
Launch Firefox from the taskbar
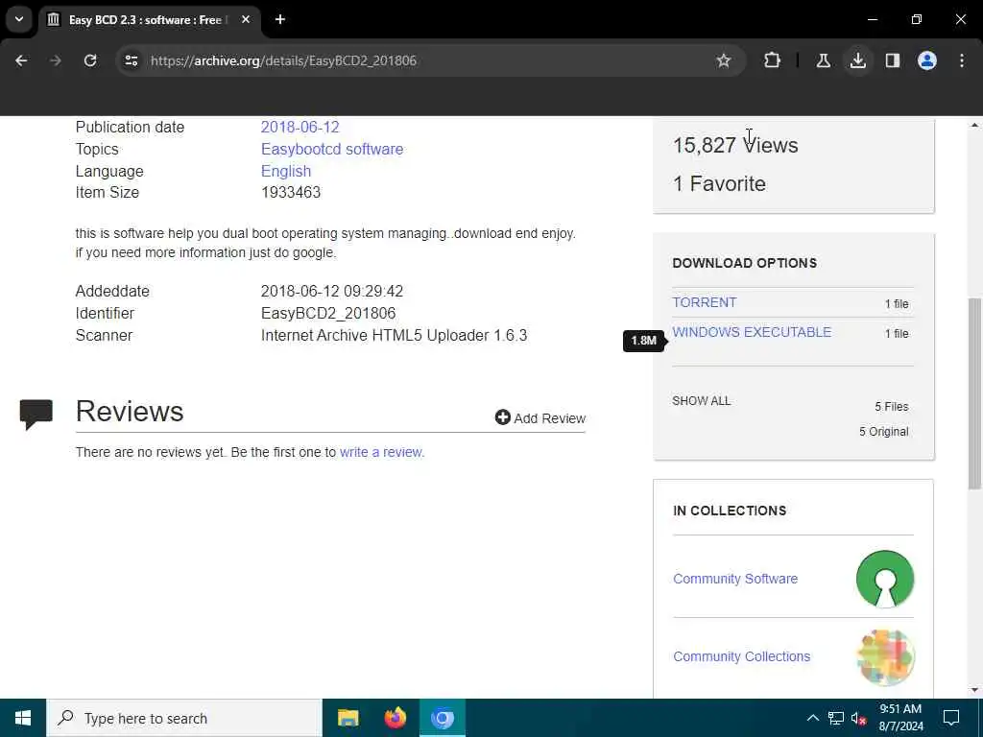coord(395,718)
